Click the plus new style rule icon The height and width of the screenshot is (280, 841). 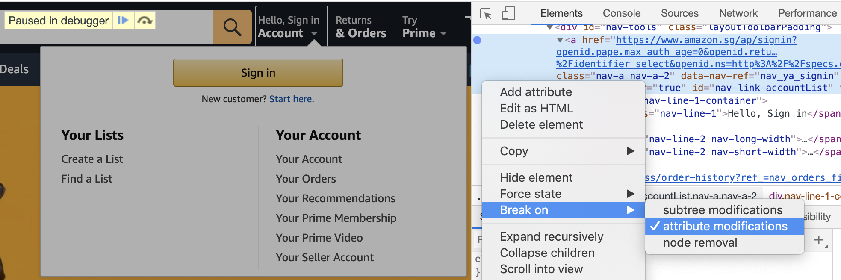click(x=819, y=240)
